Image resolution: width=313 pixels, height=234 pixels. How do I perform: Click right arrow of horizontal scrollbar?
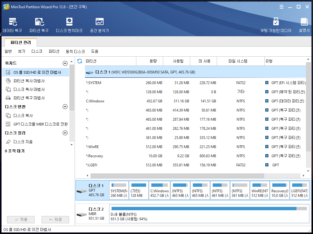304,175
